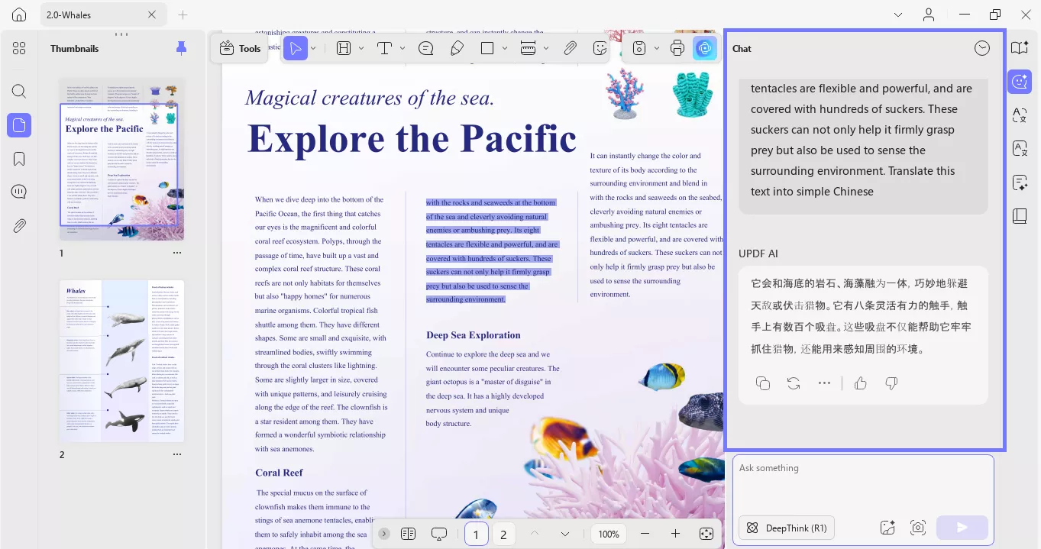Screen dimensions: 1041x549
Task: Expand the dropdown arrow left of Print
Action: pos(658,48)
